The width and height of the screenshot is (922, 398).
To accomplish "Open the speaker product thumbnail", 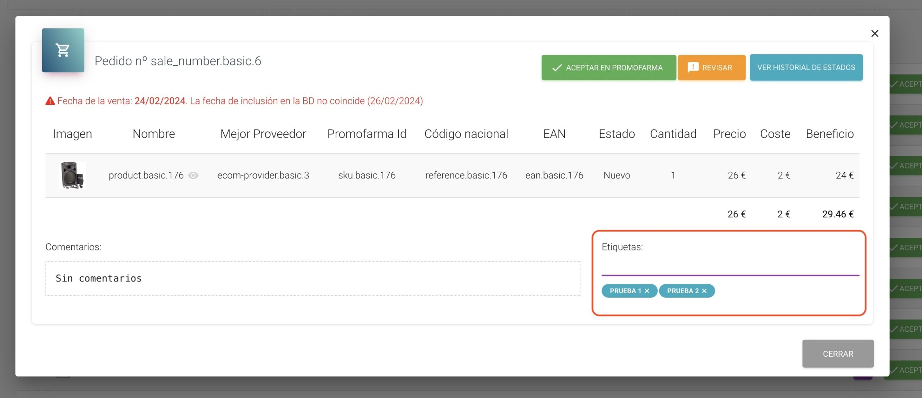I will click(72, 175).
